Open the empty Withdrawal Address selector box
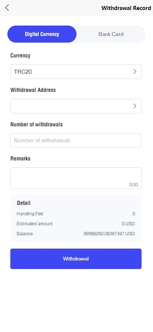Viewport: 153px width, 332px height. (x=76, y=106)
